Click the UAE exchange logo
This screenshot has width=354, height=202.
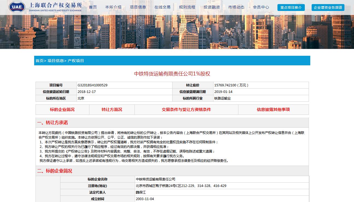tap(45, 7)
